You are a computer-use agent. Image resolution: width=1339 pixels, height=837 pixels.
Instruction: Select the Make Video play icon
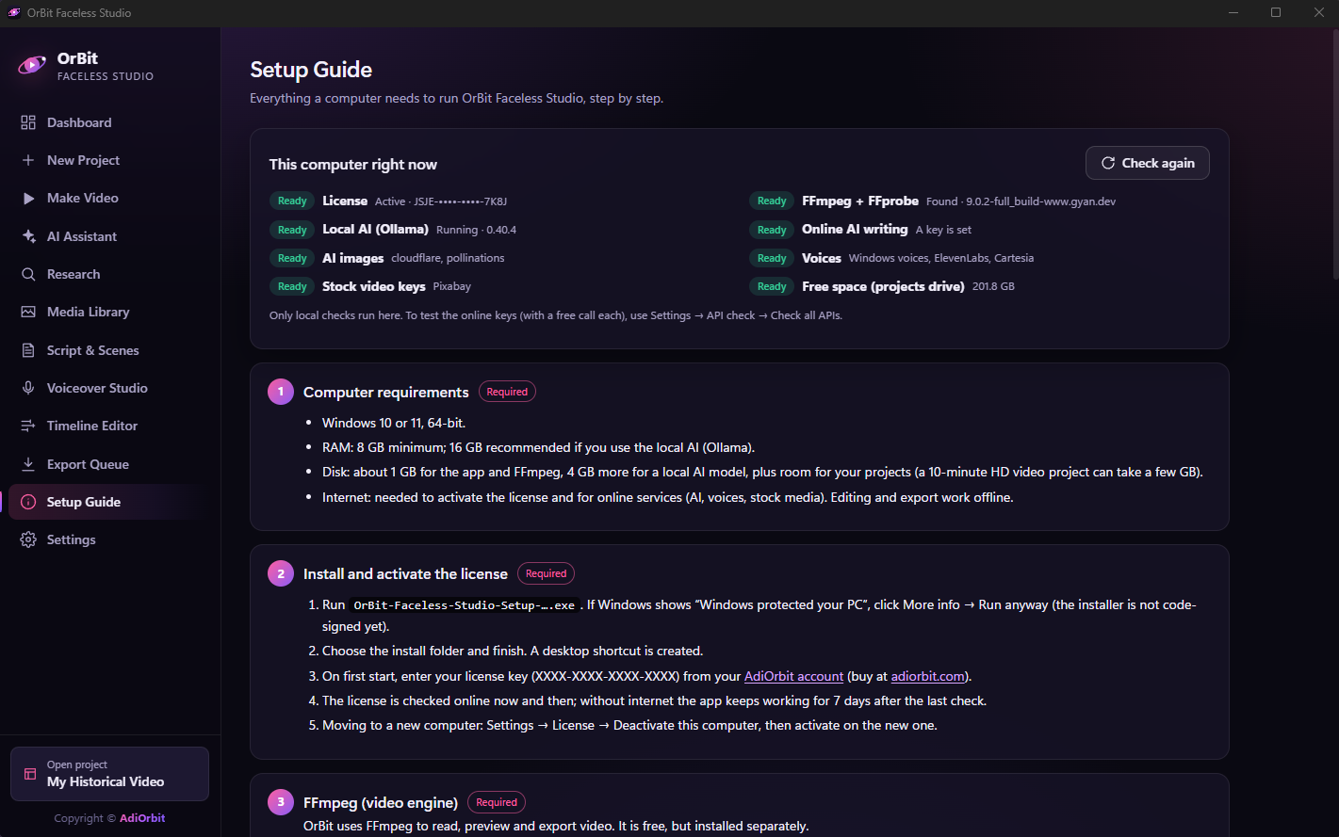tap(28, 198)
